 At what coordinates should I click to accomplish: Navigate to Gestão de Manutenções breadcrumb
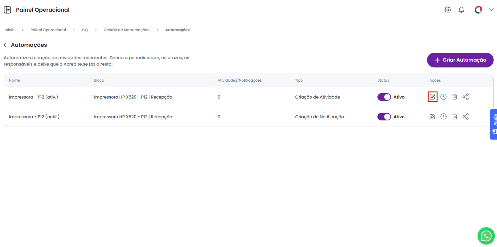(x=126, y=30)
